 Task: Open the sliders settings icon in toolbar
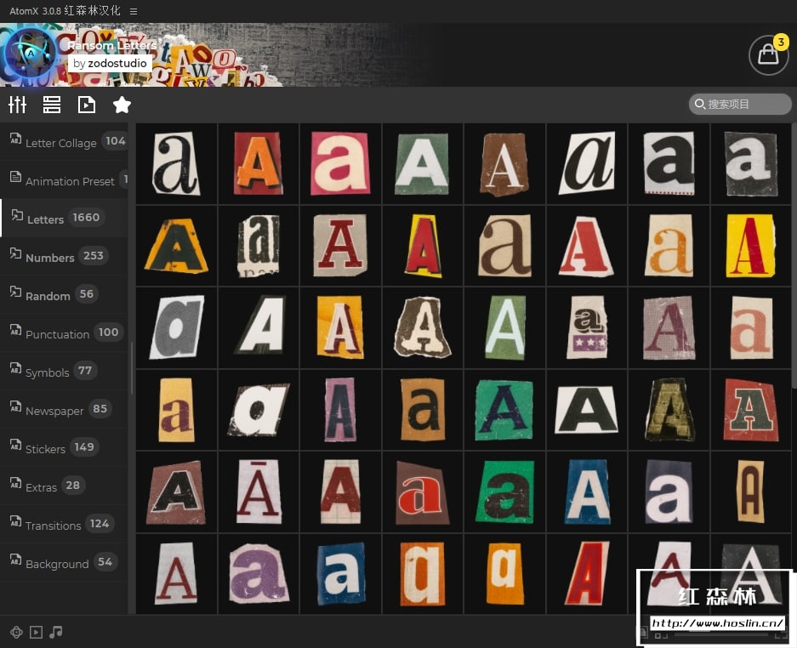click(17, 105)
